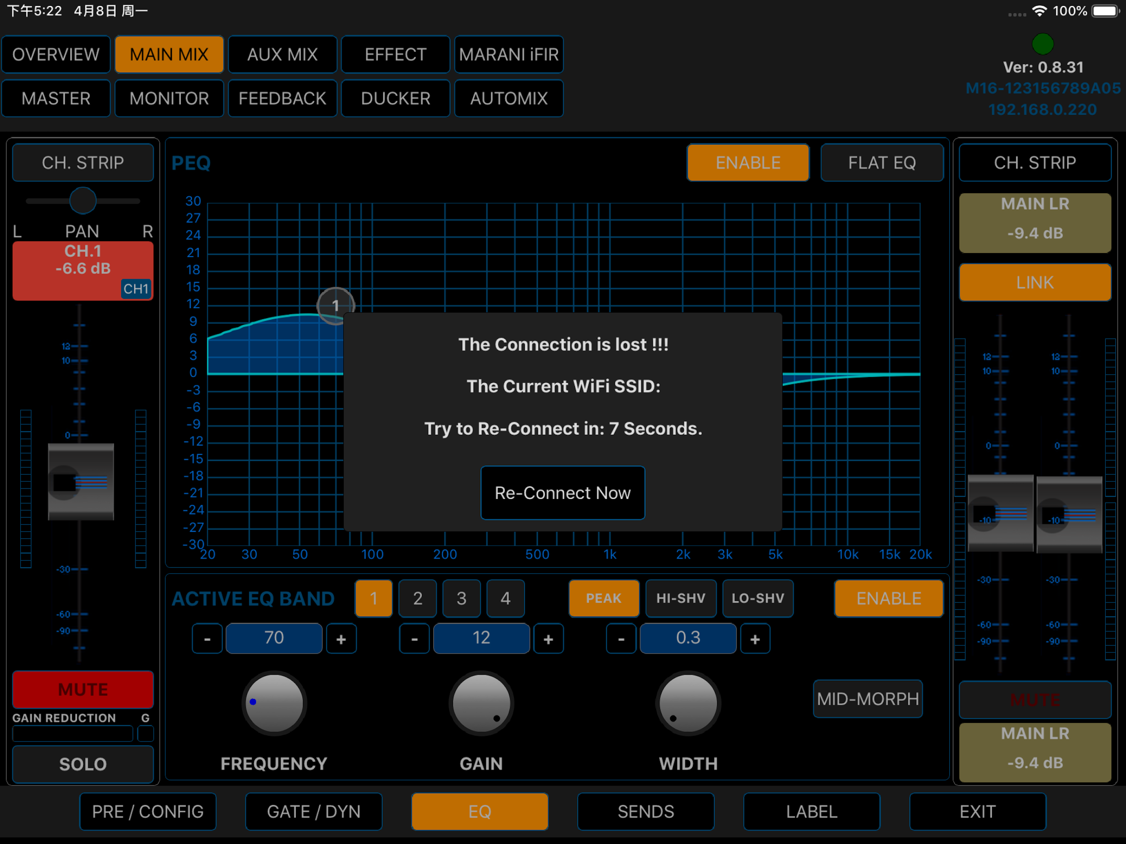Turn the FREQUENCY rotary knob
The height and width of the screenshot is (844, 1126).
point(274,703)
